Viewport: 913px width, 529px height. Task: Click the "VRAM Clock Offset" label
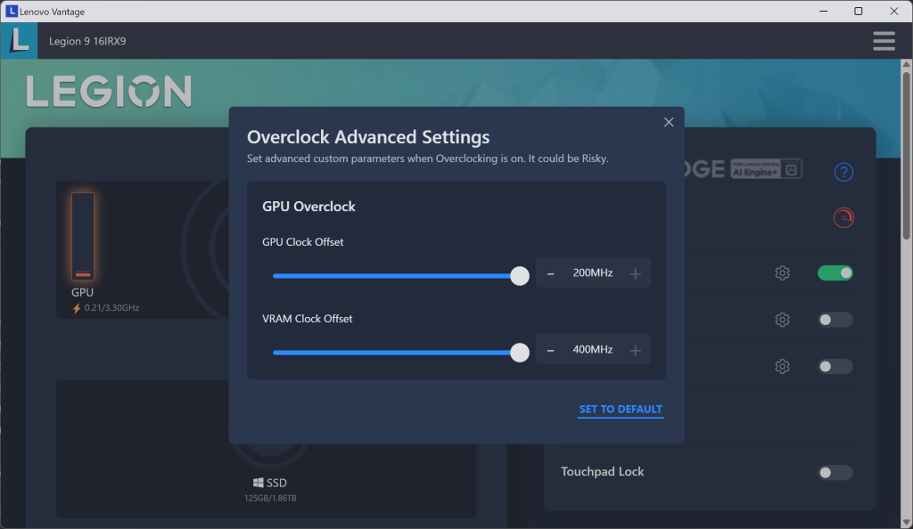[308, 319]
